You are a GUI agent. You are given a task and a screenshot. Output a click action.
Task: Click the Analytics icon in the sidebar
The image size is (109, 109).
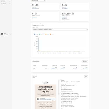pyautogui.click(x=2, y=4)
